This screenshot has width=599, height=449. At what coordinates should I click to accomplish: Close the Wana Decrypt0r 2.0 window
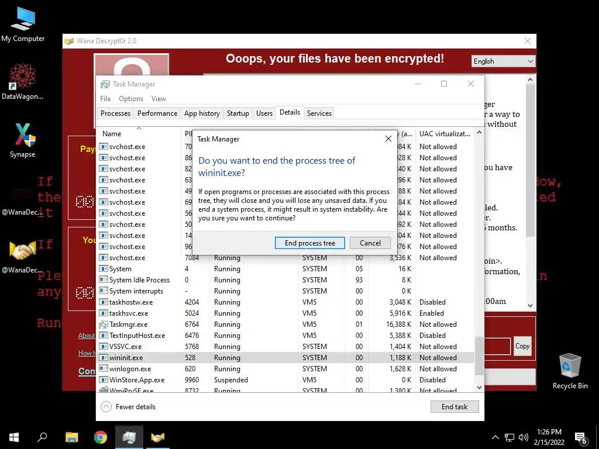(x=528, y=41)
